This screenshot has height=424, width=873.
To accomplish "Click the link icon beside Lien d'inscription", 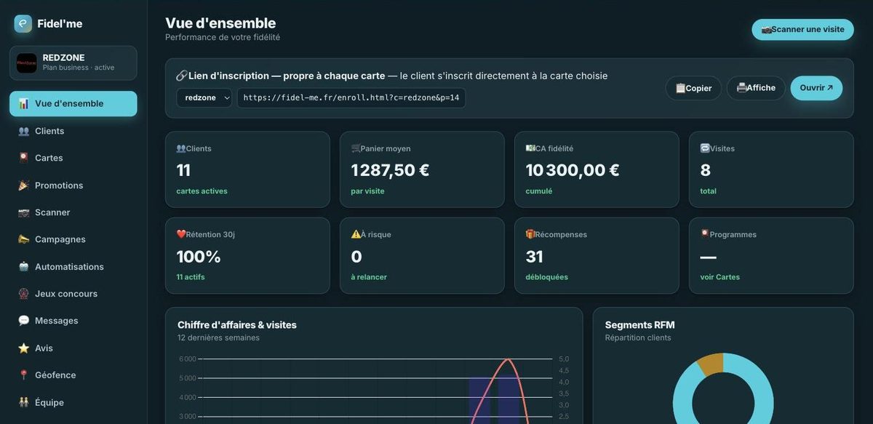I will (182, 76).
